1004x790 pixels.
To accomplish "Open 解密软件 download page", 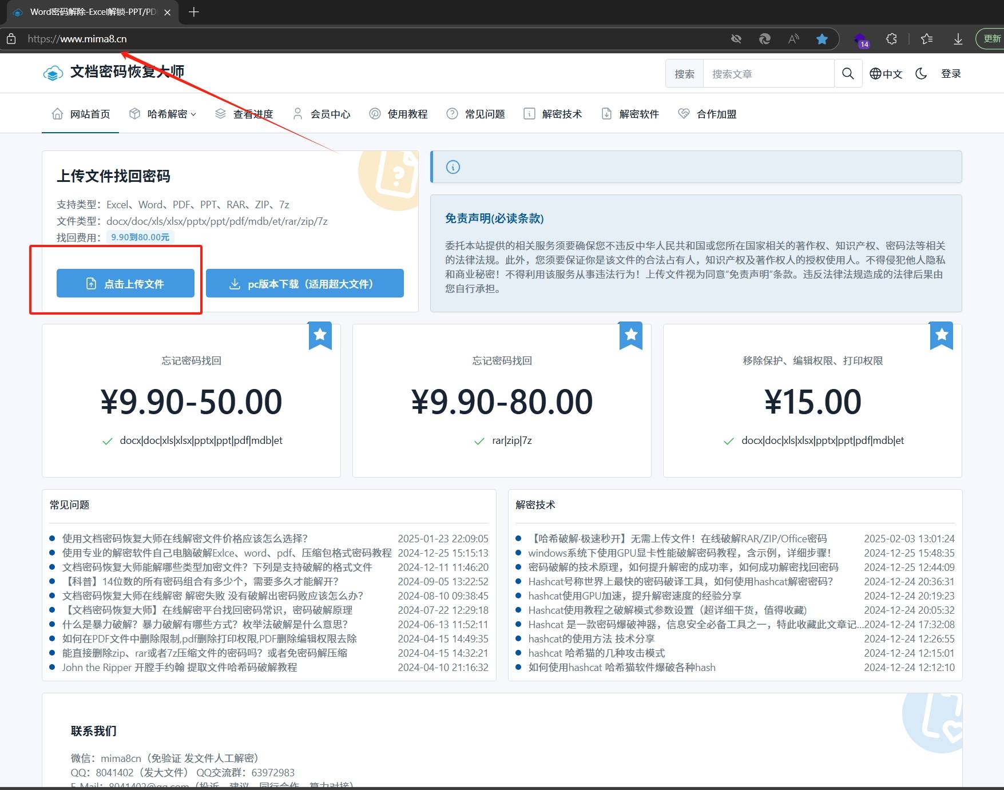I will 630,114.
